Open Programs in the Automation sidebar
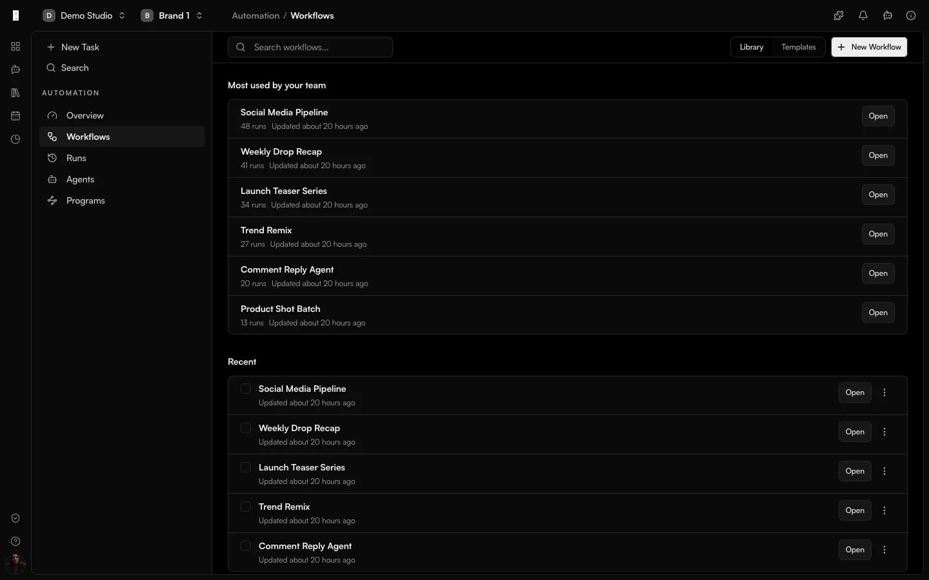929x580 pixels. [x=122, y=200]
